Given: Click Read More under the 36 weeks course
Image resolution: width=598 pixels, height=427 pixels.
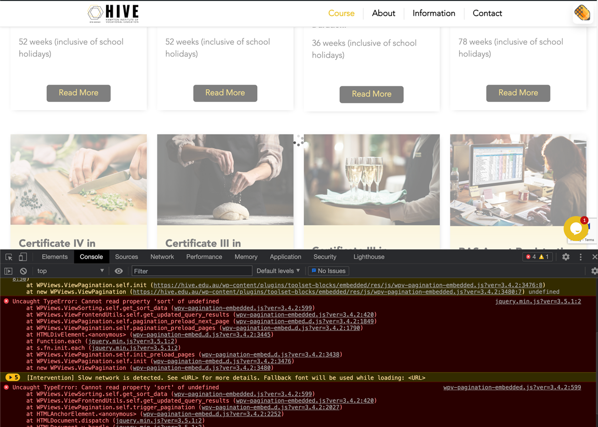Looking at the screenshot, I should pos(371,94).
